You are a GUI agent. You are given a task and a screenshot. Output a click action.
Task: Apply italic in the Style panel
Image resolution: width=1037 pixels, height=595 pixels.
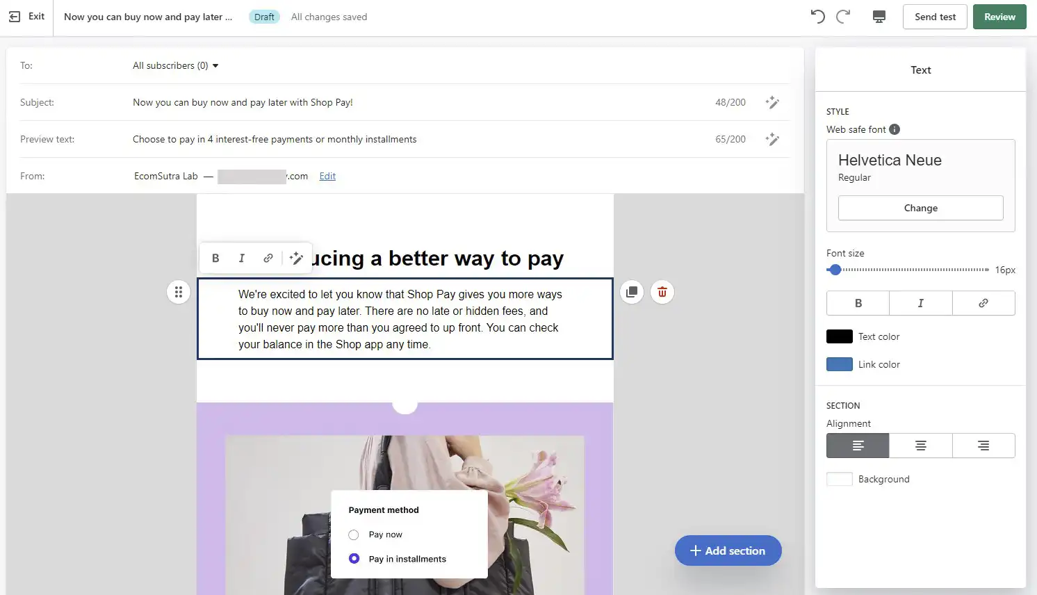tap(921, 303)
